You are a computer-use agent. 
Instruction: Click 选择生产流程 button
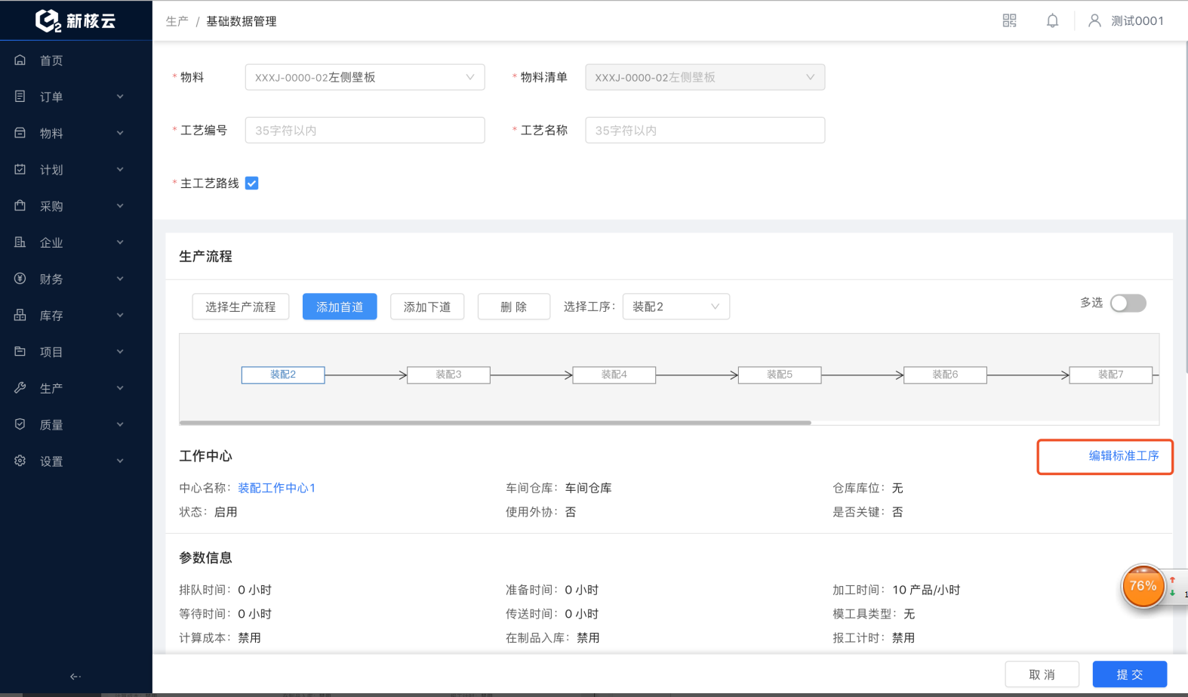[241, 307]
